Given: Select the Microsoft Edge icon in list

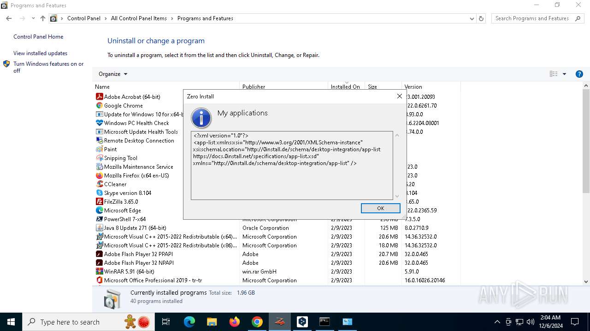Looking at the screenshot, I should coord(99,210).
